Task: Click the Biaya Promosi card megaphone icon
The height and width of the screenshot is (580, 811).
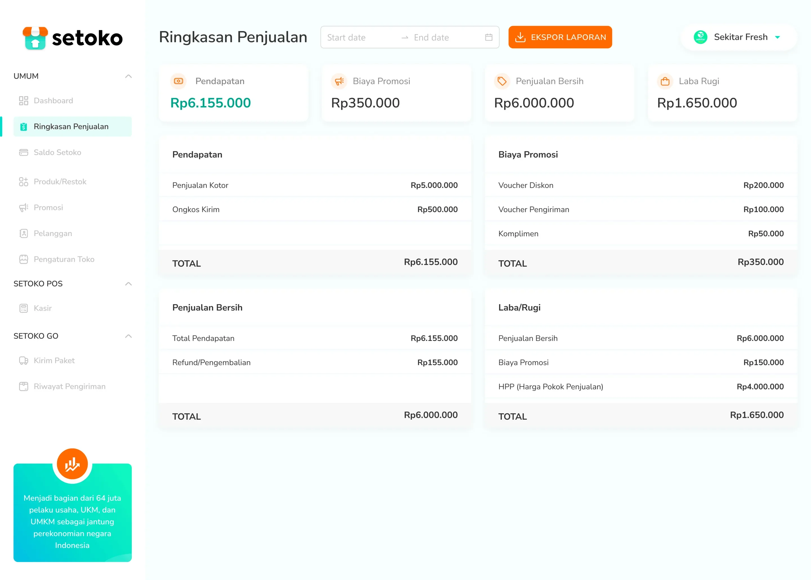Action: [339, 81]
